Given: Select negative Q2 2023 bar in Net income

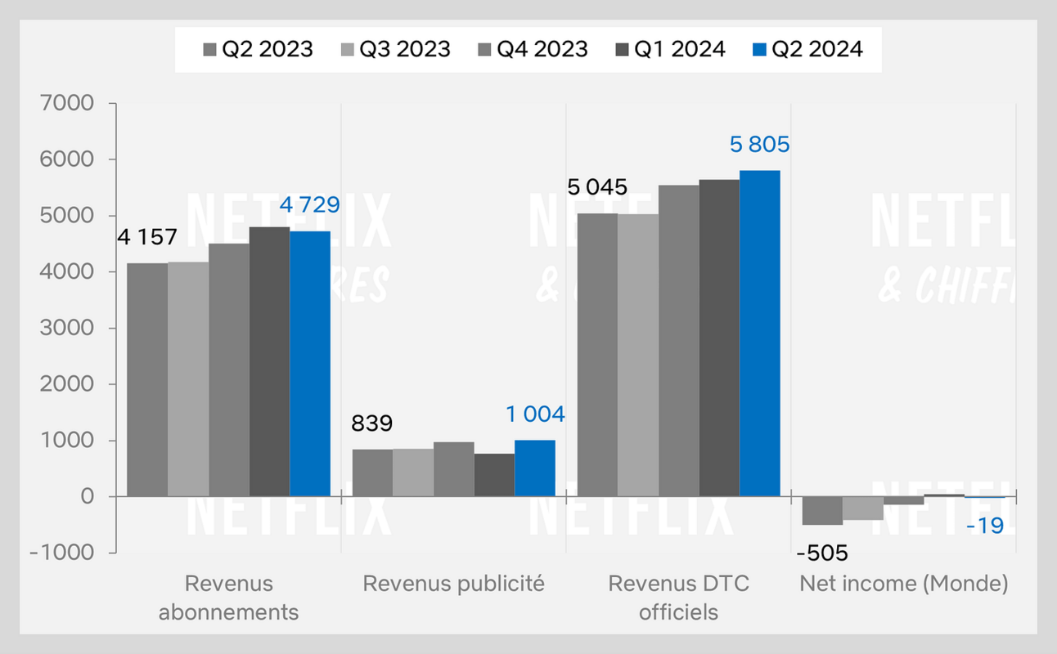Looking at the screenshot, I should click(822, 511).
